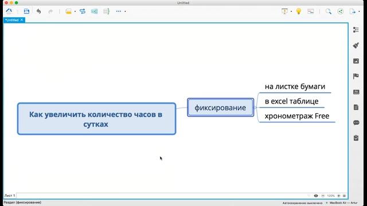Viewport: 367px width, 206px height.
Task: Open the Outline panel in sidebar
Action: [x=356, y=30]
